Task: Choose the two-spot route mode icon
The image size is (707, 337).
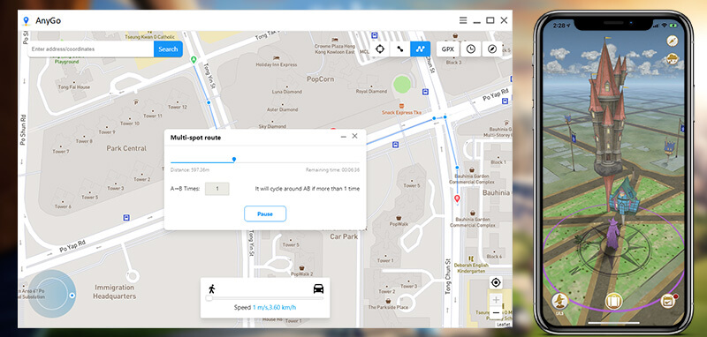Action: click(x=400, y=49)
